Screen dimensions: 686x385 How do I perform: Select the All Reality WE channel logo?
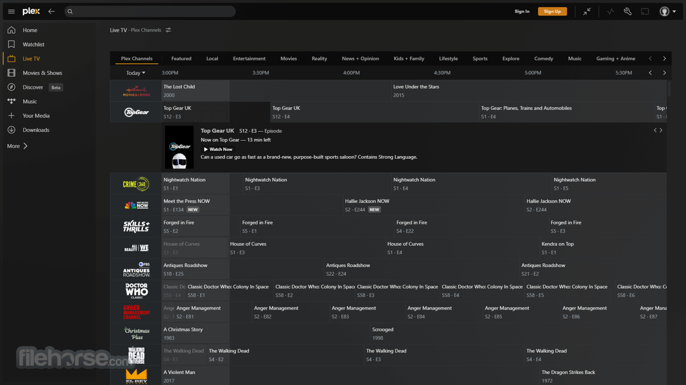pyautogui.click(x=136, y=248)
